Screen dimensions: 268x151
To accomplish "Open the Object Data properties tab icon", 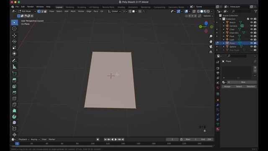I will point(218,124).
